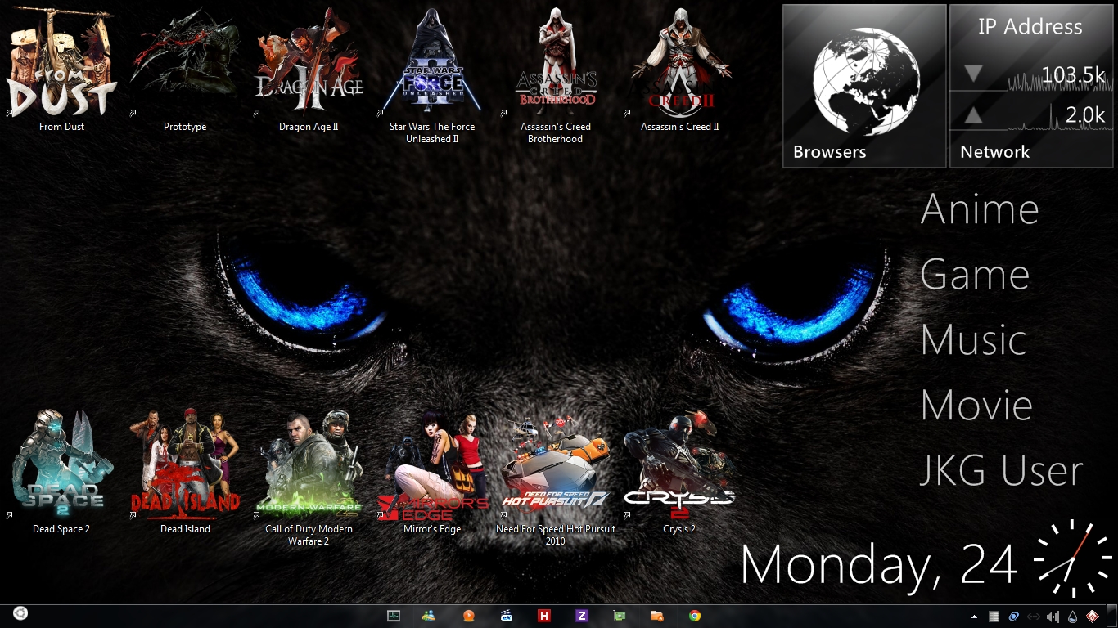1118x628 pixels.
Task: Click the grey grid tray icon
Action: tap(994, 617)
